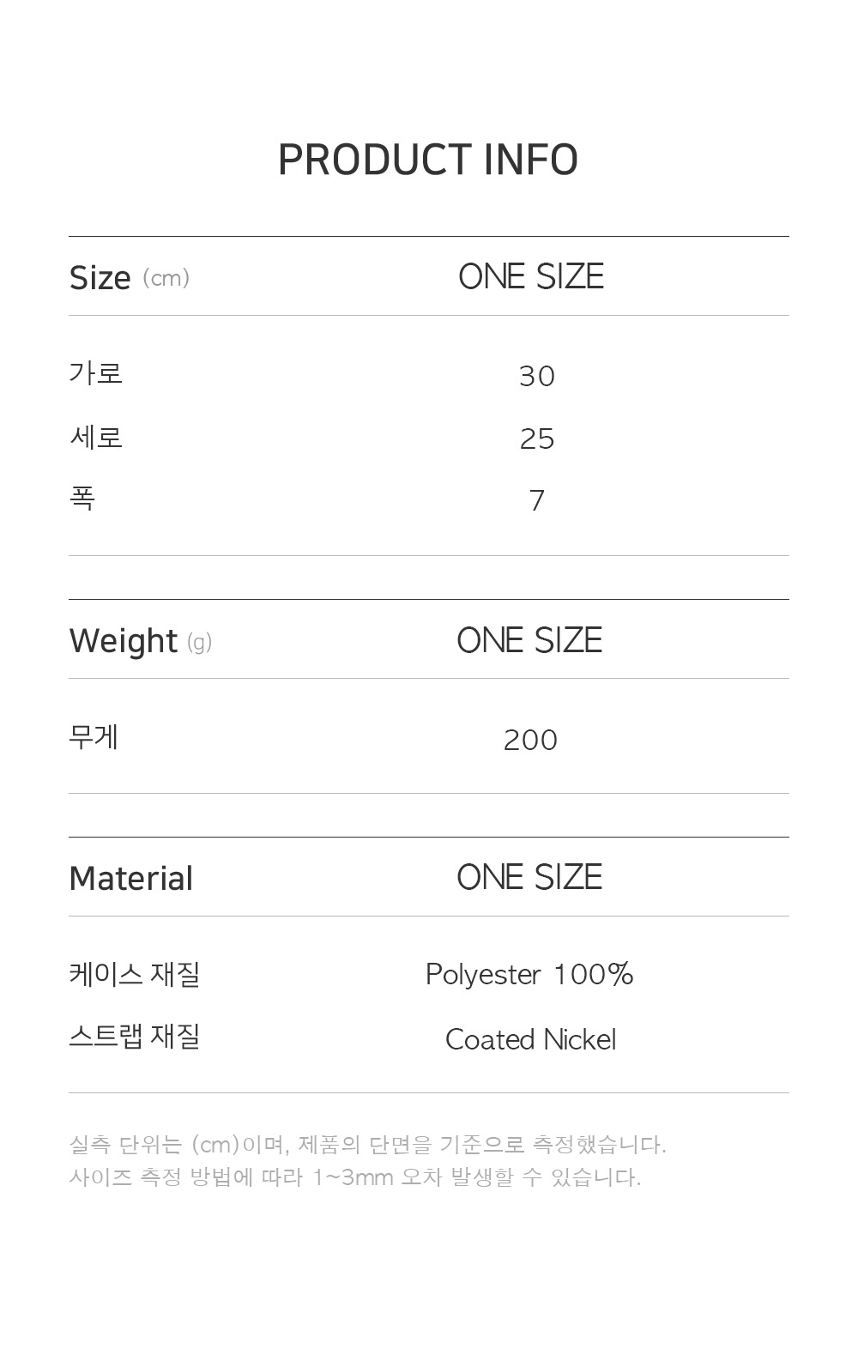The width and height of the screenshot is (858, 1355).
Task: Click the 가로 value 30
Action: click(x=537, y=376)
